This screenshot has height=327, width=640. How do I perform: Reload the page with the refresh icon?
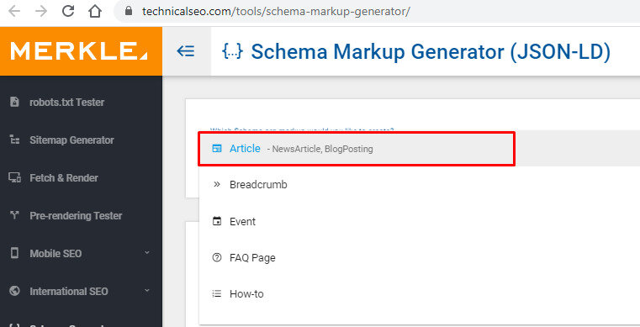coord(68,11)
